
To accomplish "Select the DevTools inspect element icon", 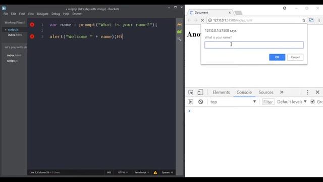I will point(191,92).
